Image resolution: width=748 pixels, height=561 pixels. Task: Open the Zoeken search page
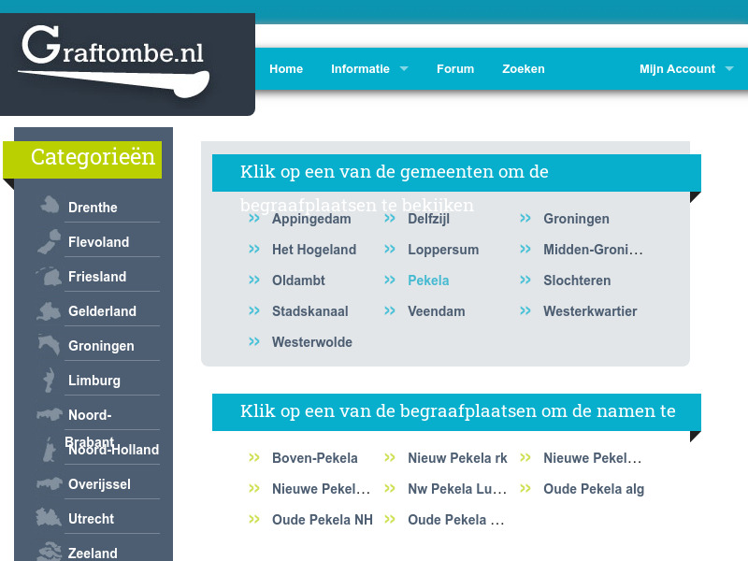[523, 68]
